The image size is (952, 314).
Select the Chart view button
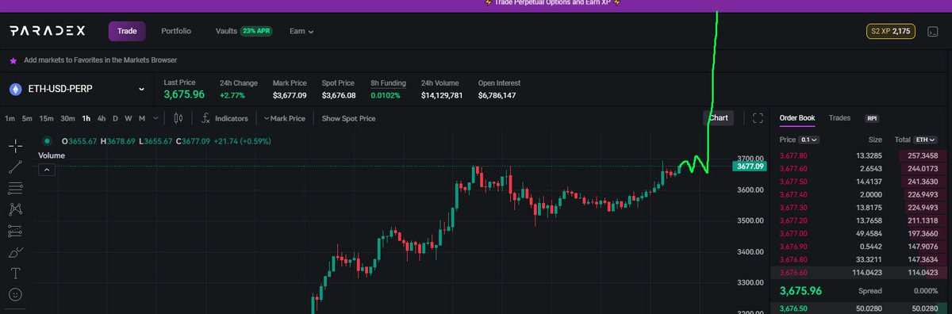point(719,118)
